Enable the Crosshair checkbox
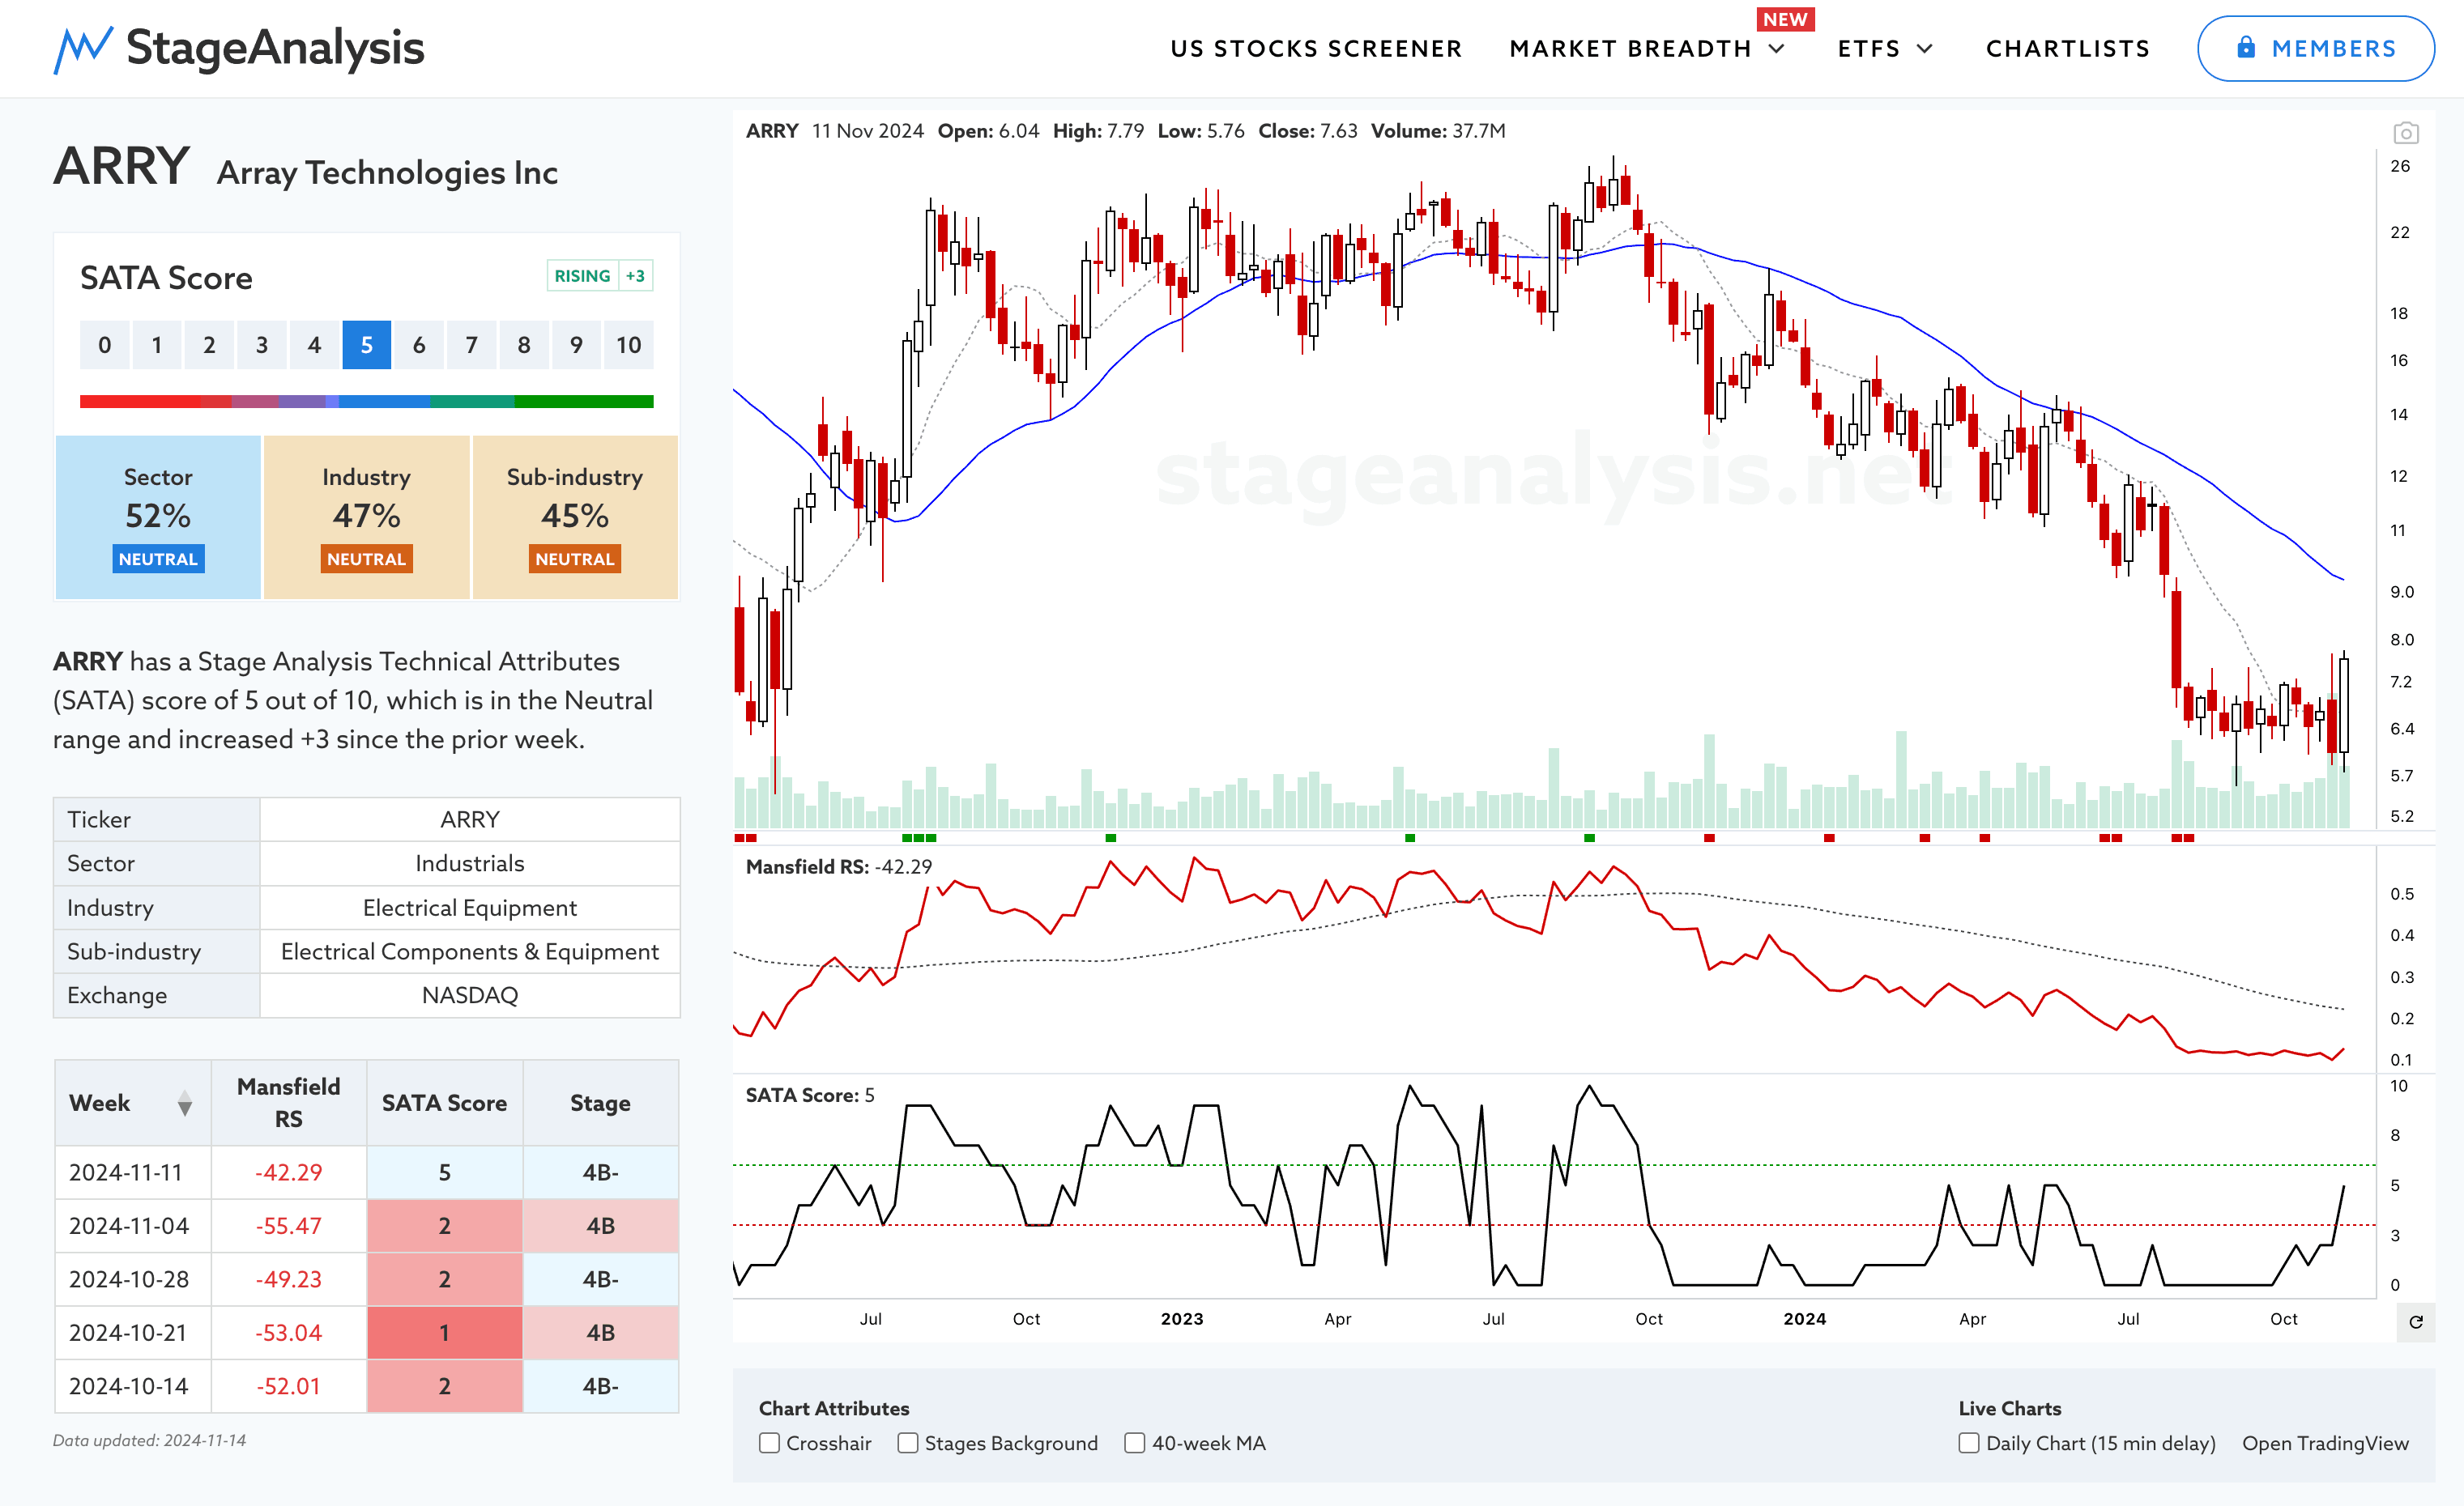This screenshot has height=1506, width=2464. pyautogui.click(x=769, y=1443)
